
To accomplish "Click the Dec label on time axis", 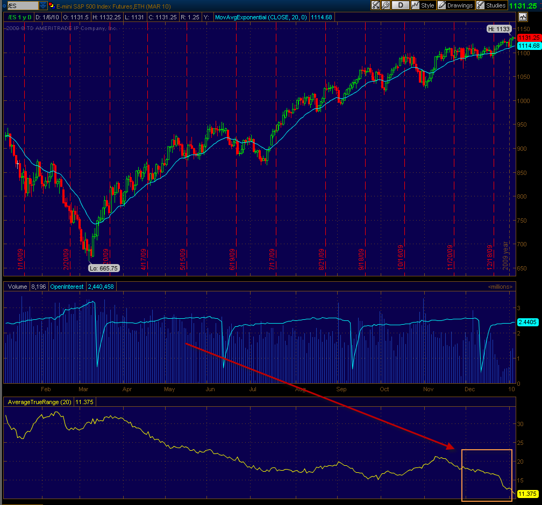I will tap(470, 389).
